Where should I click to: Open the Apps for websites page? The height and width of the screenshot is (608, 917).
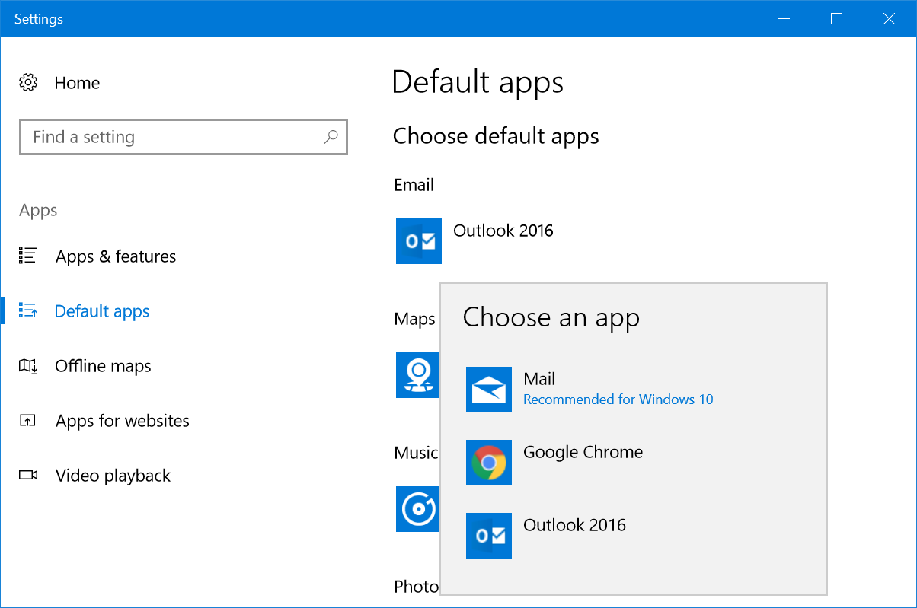tap(122, 421)
